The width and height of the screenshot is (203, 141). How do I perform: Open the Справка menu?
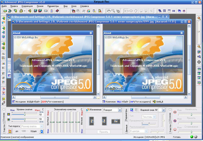click(84, 6)
